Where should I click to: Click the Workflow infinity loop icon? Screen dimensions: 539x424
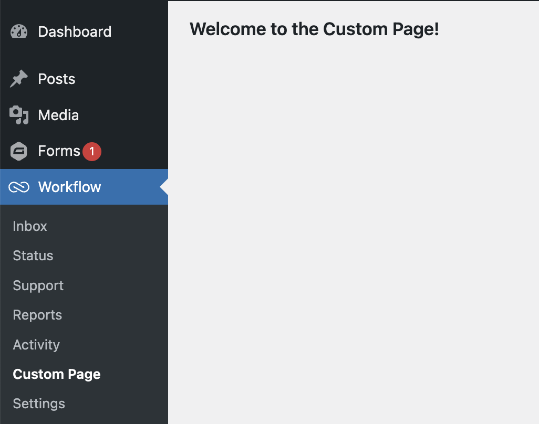tap(19, 187)
